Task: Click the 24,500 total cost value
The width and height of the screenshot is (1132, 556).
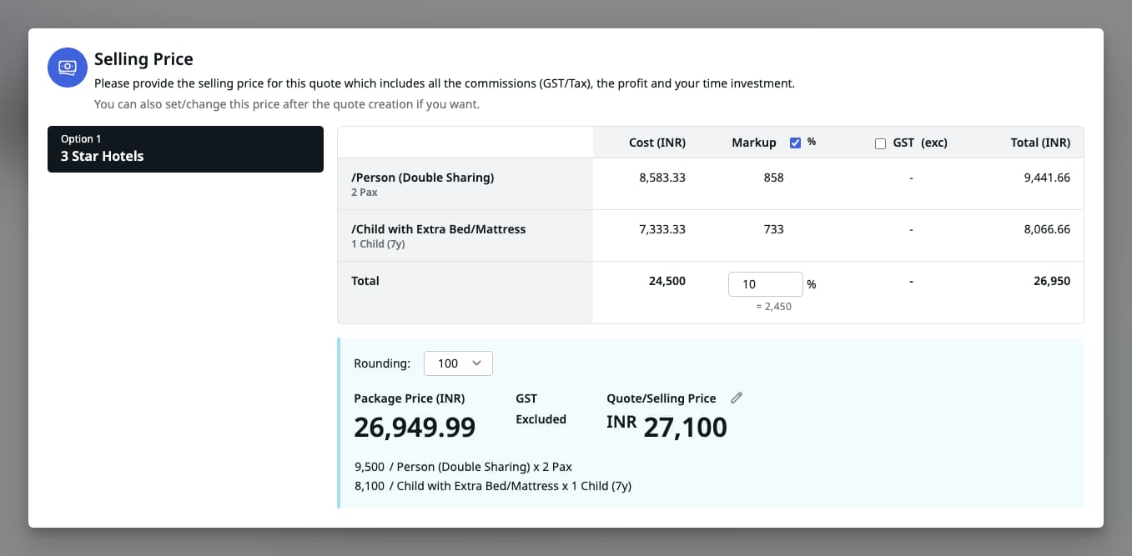Action: (667, 281)
